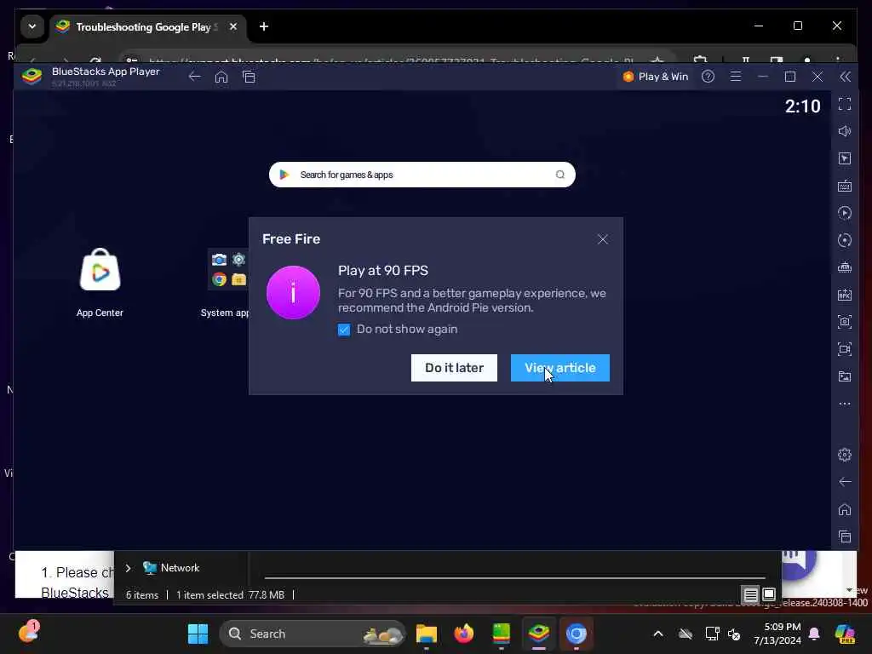Select Network in File Explorer navigation pane
The width and height of the screenshot is (872, 654).
pos(170,568)
